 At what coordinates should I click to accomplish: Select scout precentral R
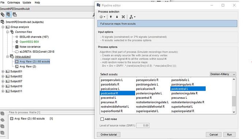point(144,98)
